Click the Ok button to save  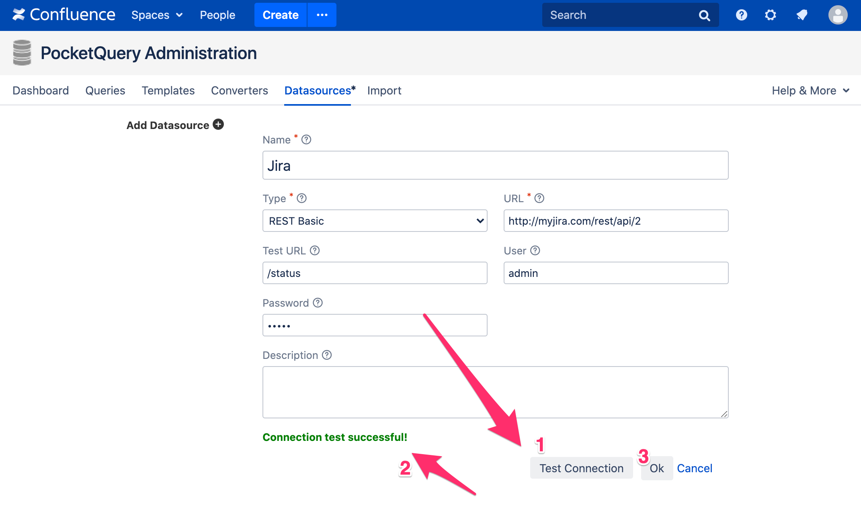(x=656, y=467)
